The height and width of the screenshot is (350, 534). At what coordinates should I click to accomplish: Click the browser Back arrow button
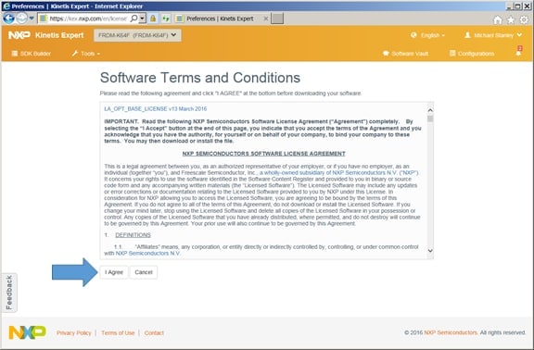[x=8, y=19]
